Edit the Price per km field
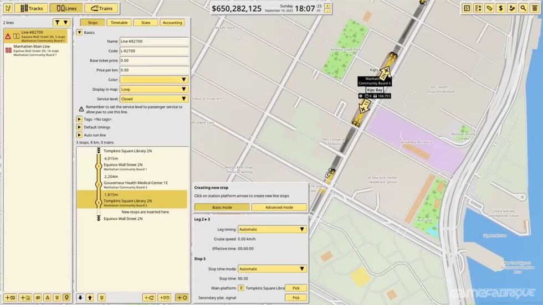543x305 pixels. [154, 70]
